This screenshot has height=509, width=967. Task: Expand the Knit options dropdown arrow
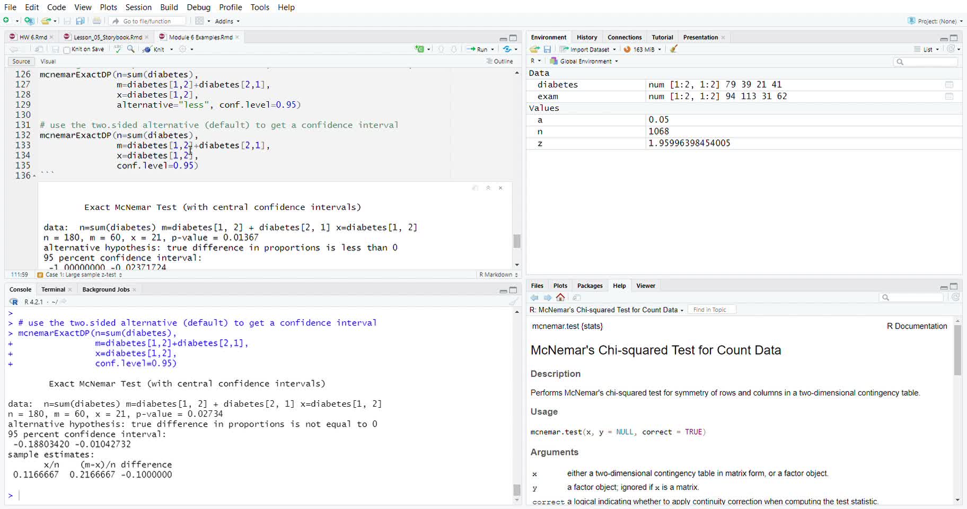[x=171, y=49]
